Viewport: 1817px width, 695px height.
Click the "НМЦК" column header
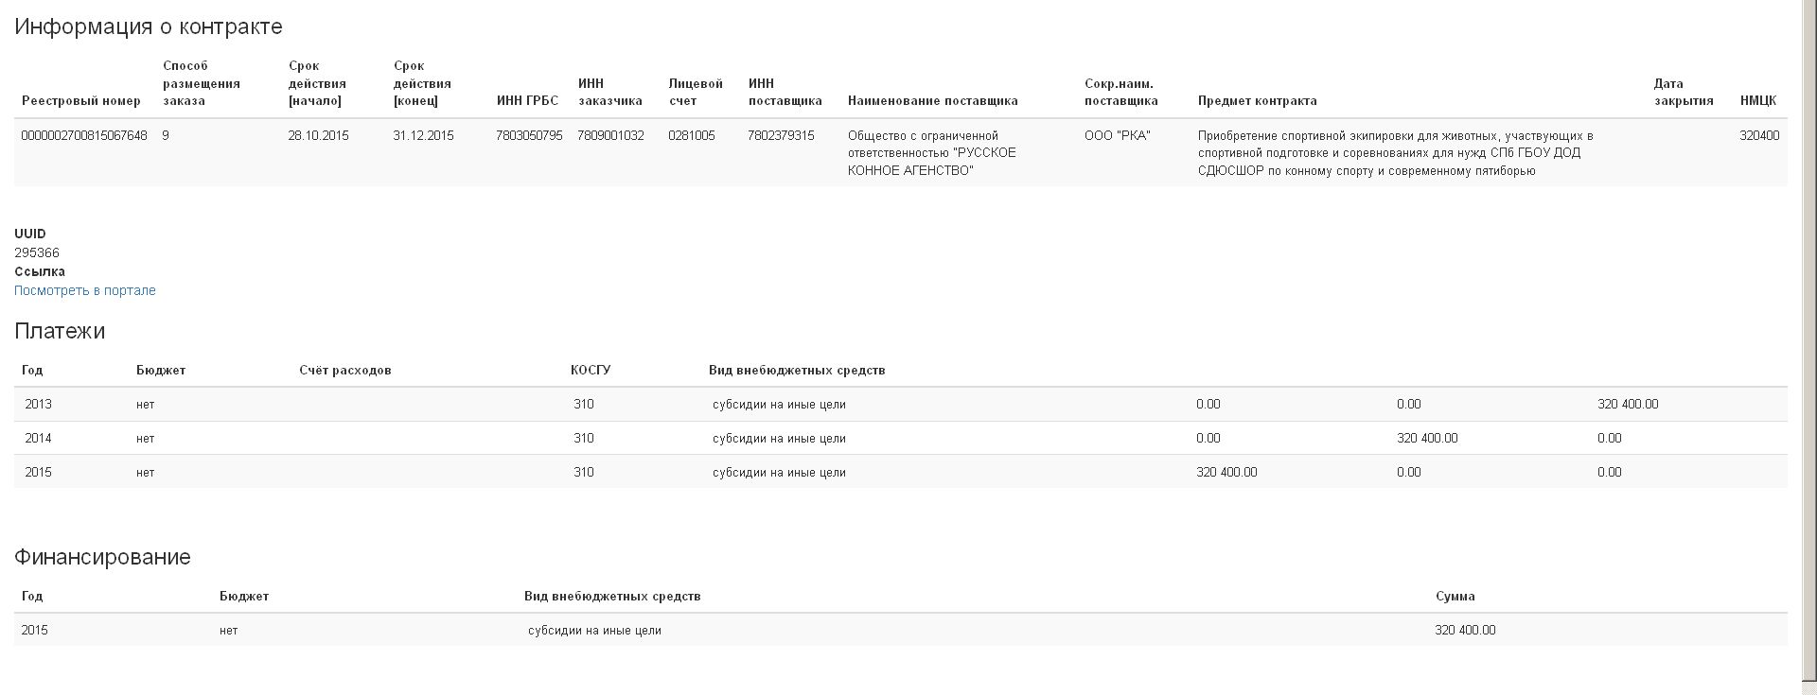[1757, 101]
